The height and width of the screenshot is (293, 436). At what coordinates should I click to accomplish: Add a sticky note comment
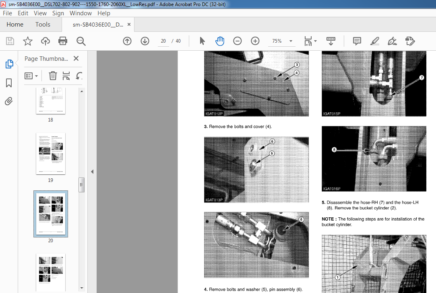tap(357, 41)
